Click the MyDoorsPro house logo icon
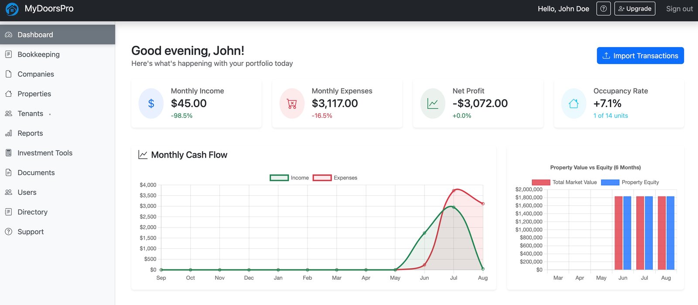This screenshot has width=698, height=305. pos(12,9)
